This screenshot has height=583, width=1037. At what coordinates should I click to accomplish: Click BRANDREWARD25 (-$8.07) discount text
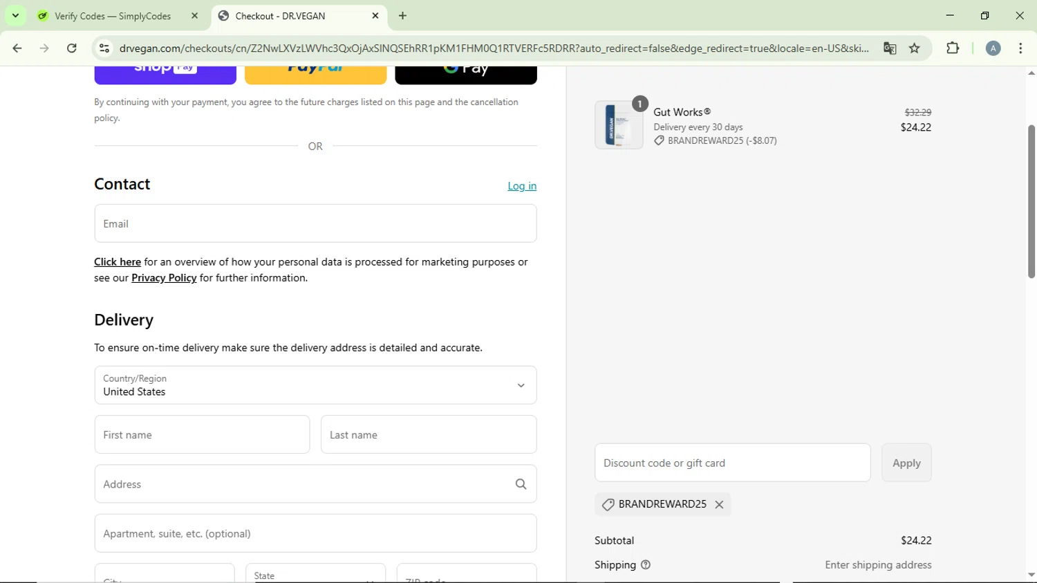coord(722,140)
